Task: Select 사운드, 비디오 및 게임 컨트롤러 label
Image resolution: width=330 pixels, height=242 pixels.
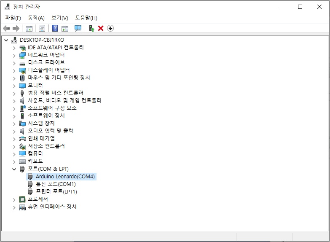Action: click(x=64, y=100)
